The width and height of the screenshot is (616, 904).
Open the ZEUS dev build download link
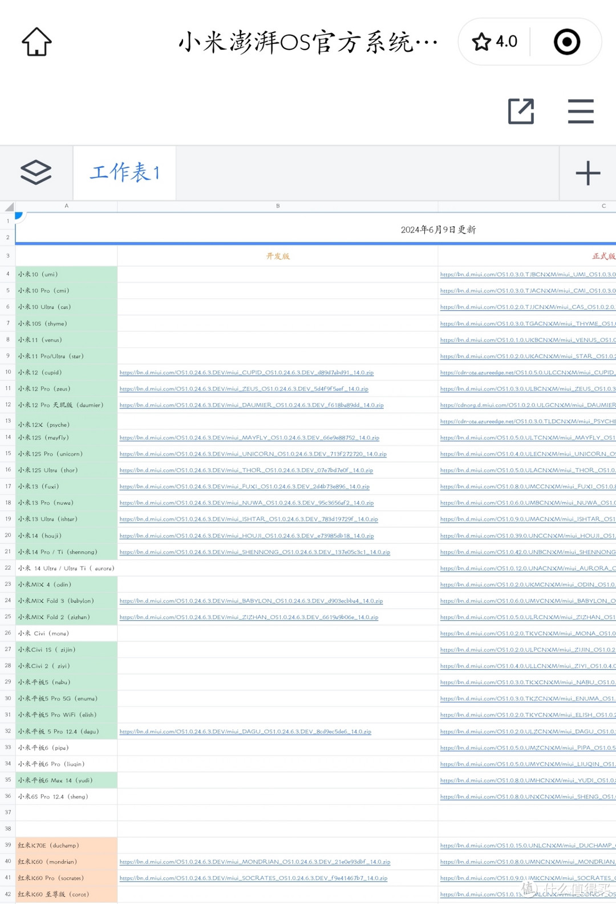pyautogui.click(x=244, y=389)
